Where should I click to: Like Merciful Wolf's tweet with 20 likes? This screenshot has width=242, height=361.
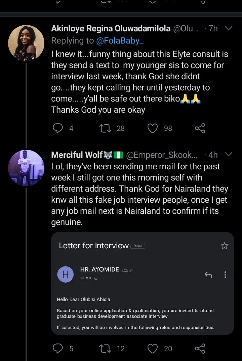tap(153, 348)
